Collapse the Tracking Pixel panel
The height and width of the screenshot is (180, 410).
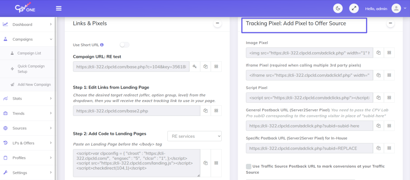pyautogui.click(x=390, y=23)
